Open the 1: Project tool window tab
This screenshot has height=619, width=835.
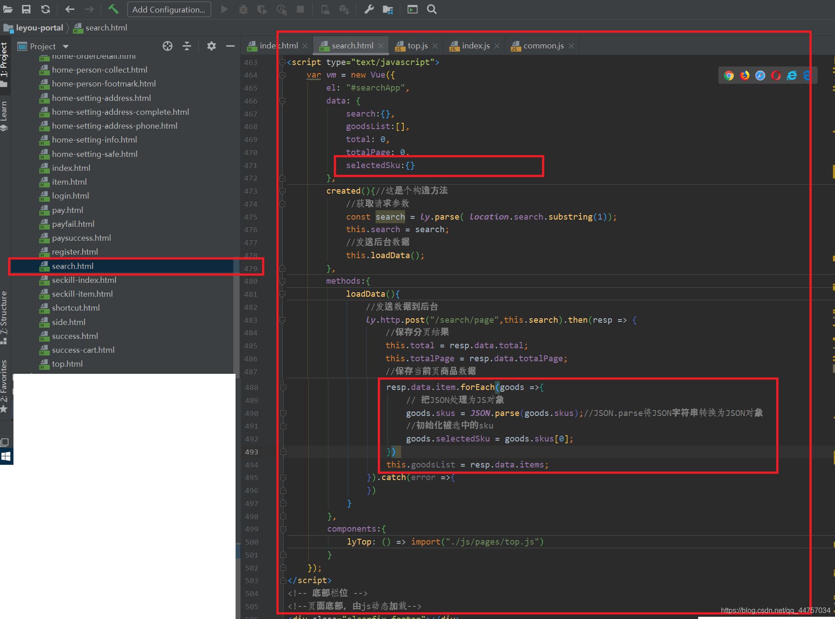click(4, 64)
